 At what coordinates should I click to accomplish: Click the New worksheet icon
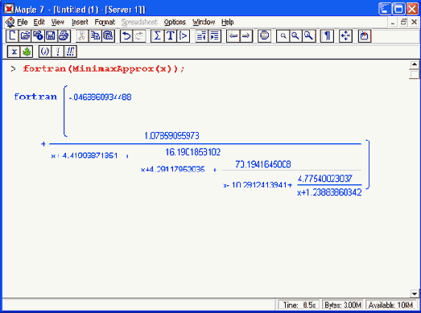coord(12,35)
